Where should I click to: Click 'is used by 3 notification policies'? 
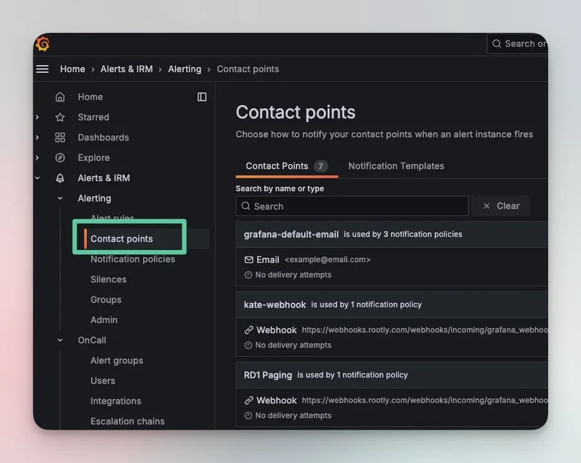point(403,234)
